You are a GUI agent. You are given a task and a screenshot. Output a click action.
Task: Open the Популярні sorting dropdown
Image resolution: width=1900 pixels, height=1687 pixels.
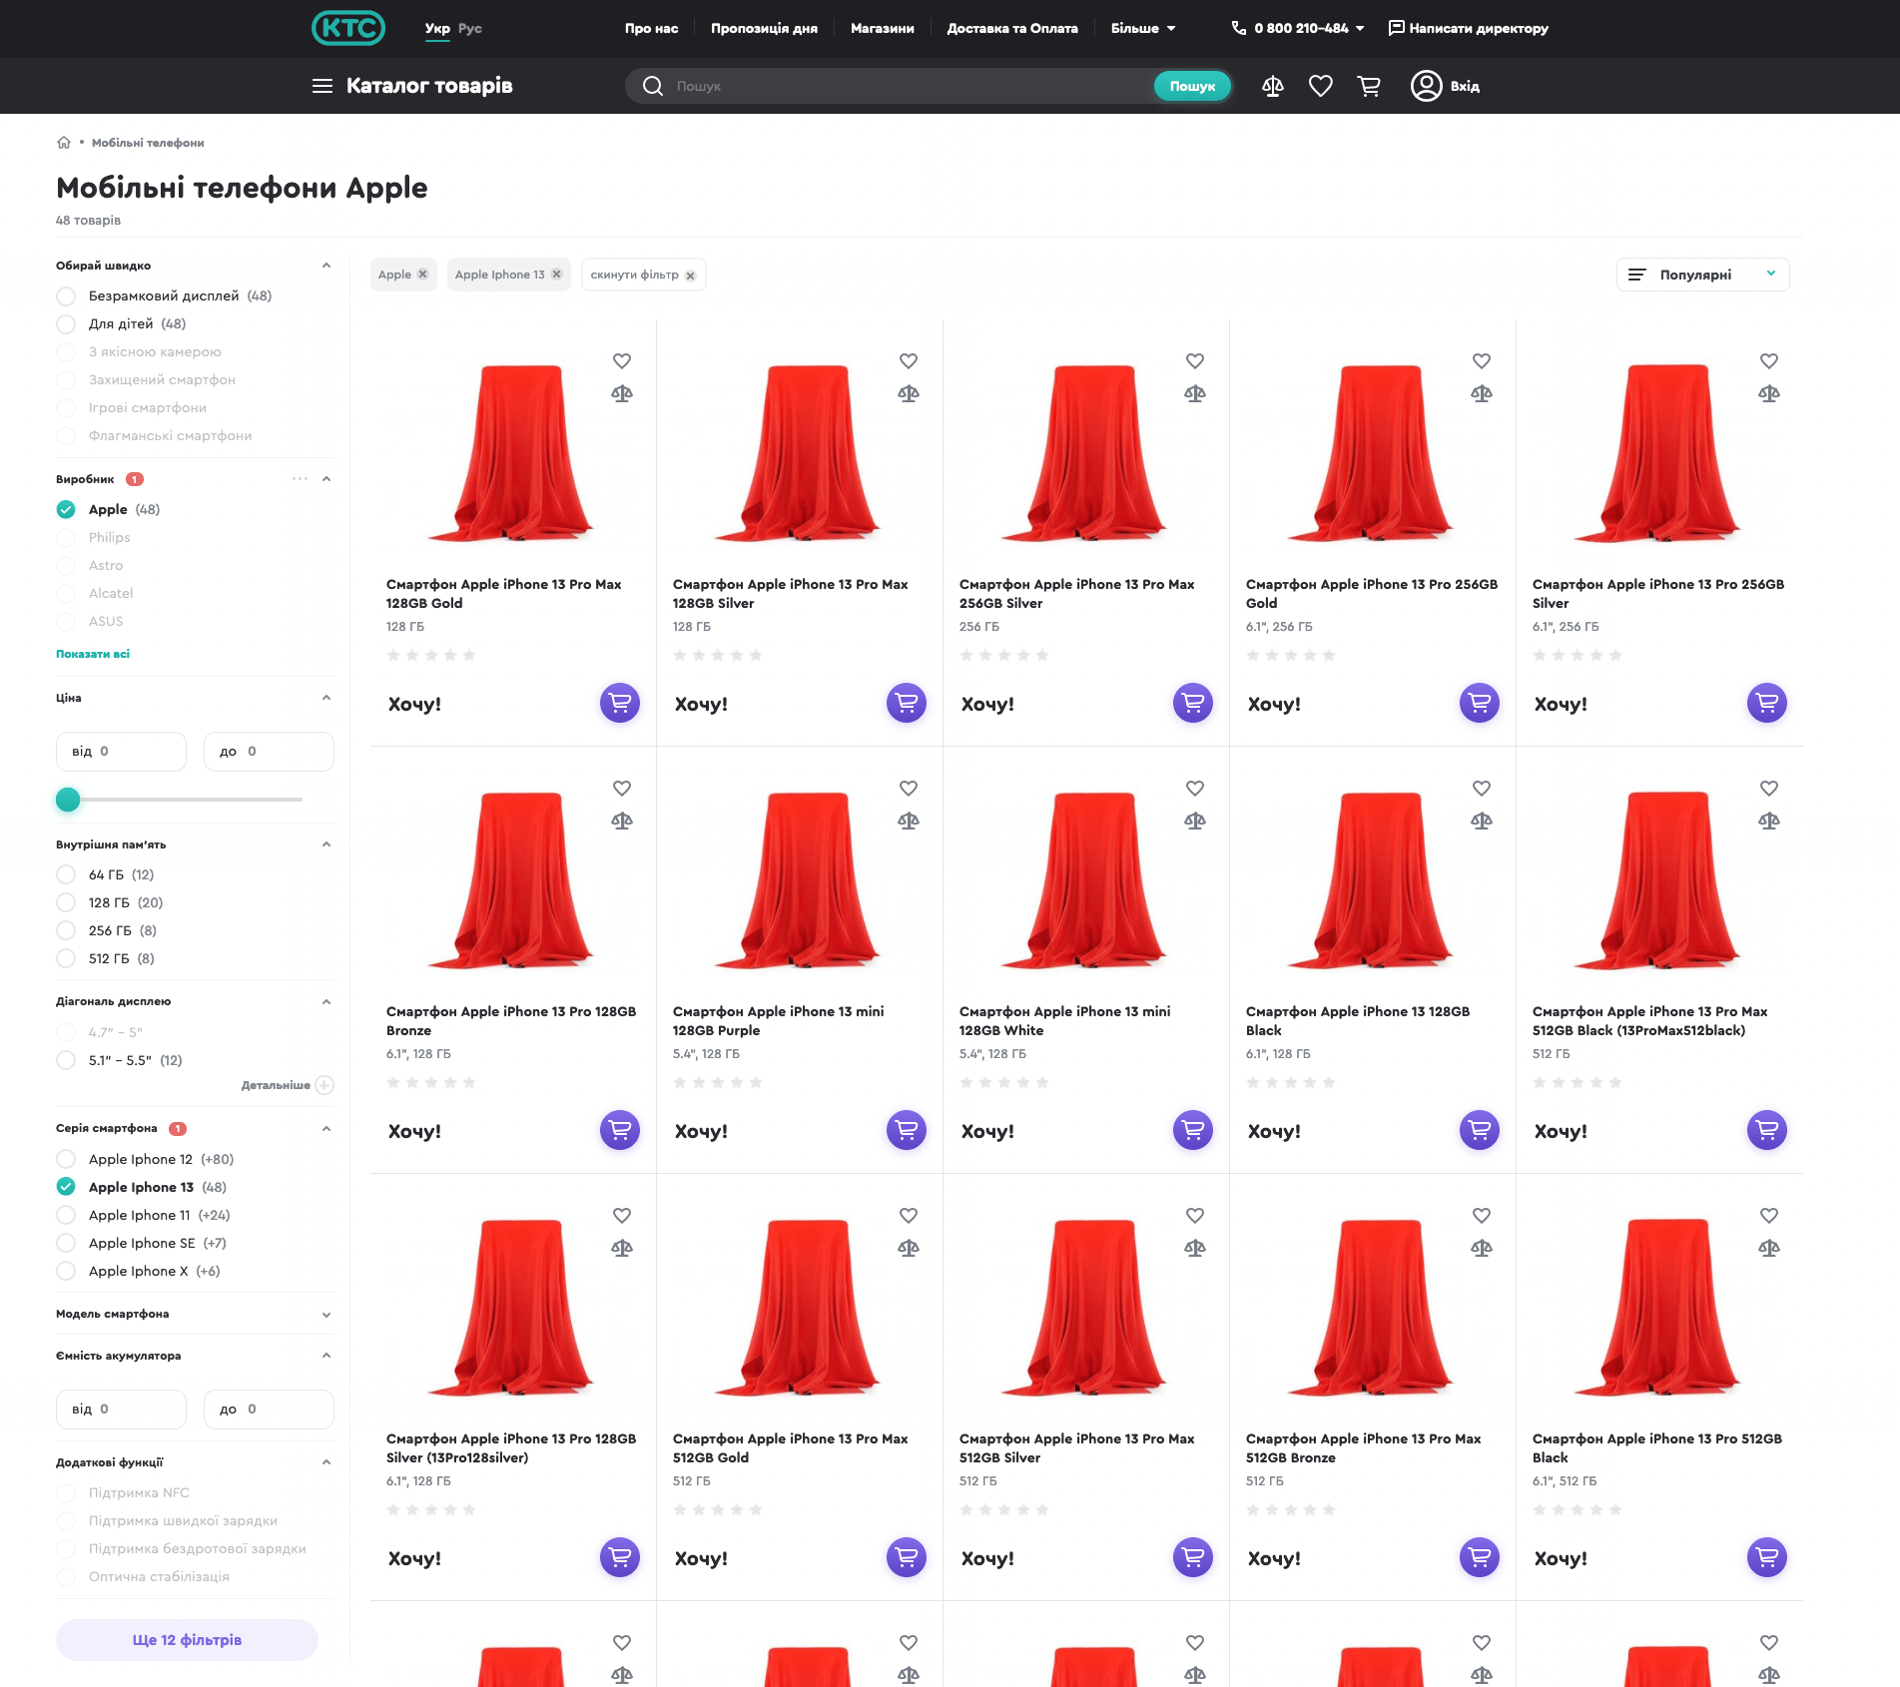1702,275
